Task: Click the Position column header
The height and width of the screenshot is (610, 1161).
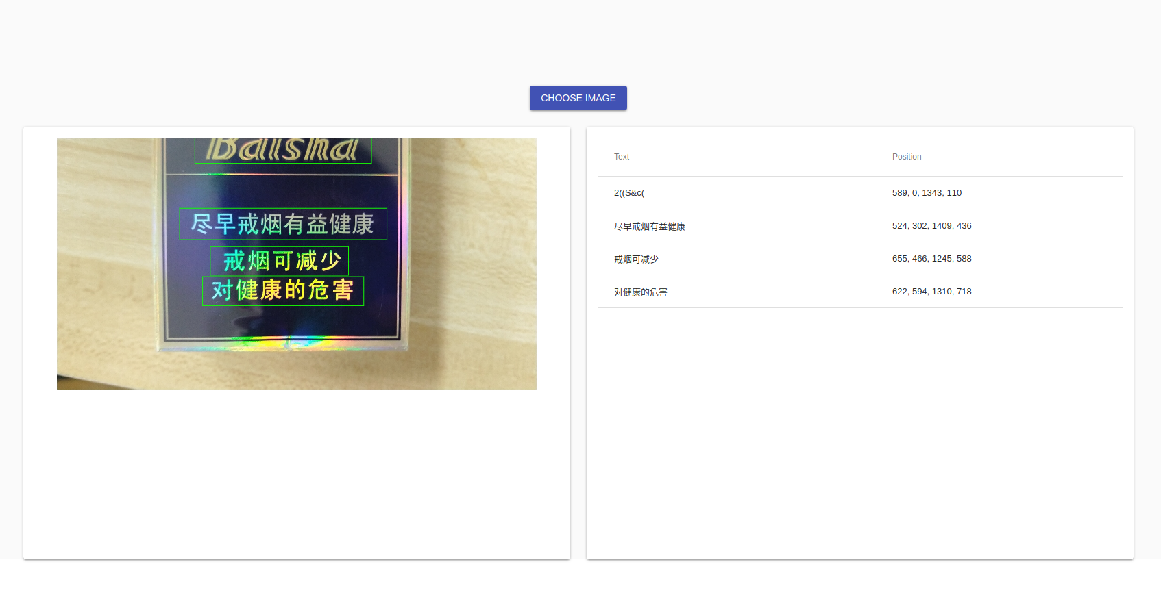Action: 907,157
